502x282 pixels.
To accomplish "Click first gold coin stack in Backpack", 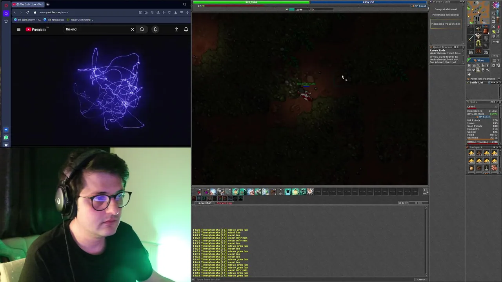I will coord(471,153).
